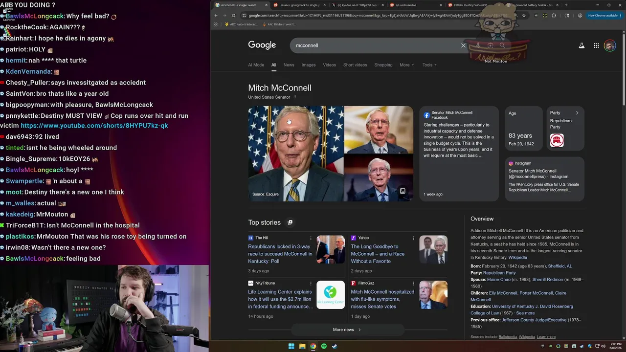Open Wikipedia link in Overview
Screen dimensions: 626x352
[517, 258]
